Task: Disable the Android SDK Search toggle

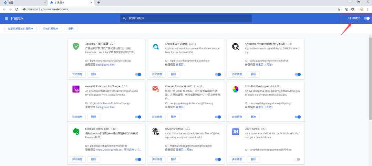Action: [218, 74]
